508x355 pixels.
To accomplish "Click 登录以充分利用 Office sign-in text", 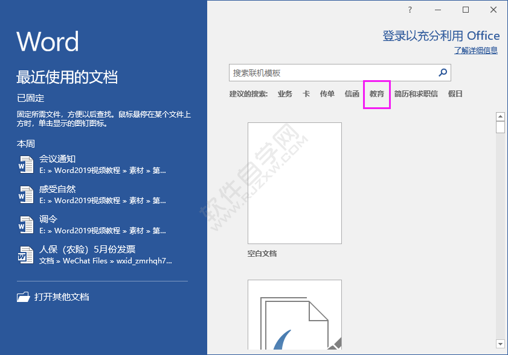I will 441,36.
